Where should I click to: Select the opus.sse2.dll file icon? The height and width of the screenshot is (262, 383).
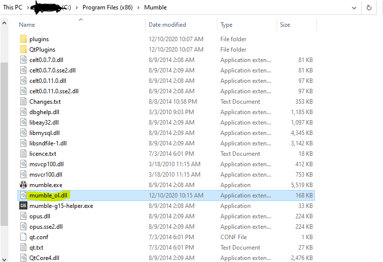pyautogui.click(x=23, y=227)
